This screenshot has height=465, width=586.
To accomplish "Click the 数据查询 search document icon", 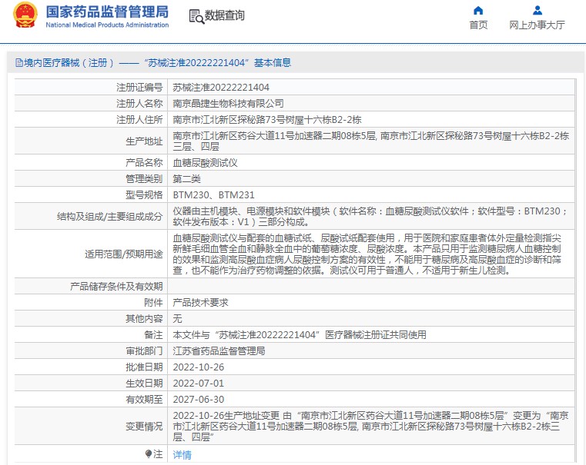I will (x=196, y=16).
